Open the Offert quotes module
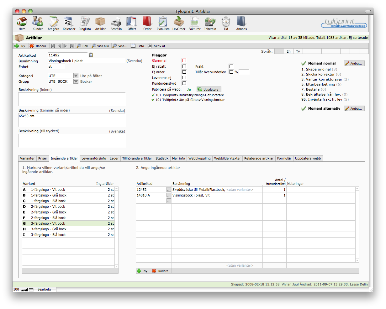This screenshot has height=309, width=386. [x=132, y=24]
